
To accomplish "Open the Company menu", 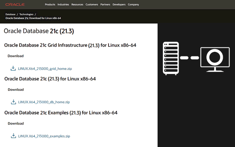I will [134, 5].
